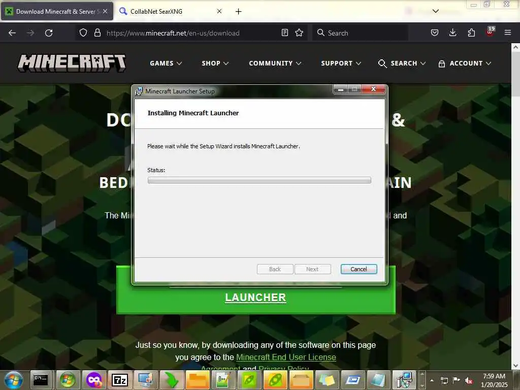
Task: Close the Download Minecraft tab
Action: (105, 11)
